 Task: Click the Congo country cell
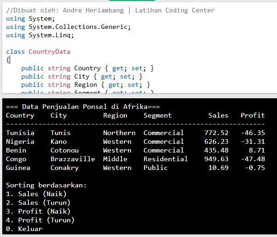(16, 159)
